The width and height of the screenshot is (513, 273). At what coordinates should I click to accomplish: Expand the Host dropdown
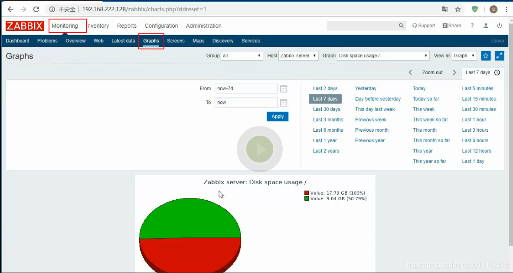click(298, 55)
